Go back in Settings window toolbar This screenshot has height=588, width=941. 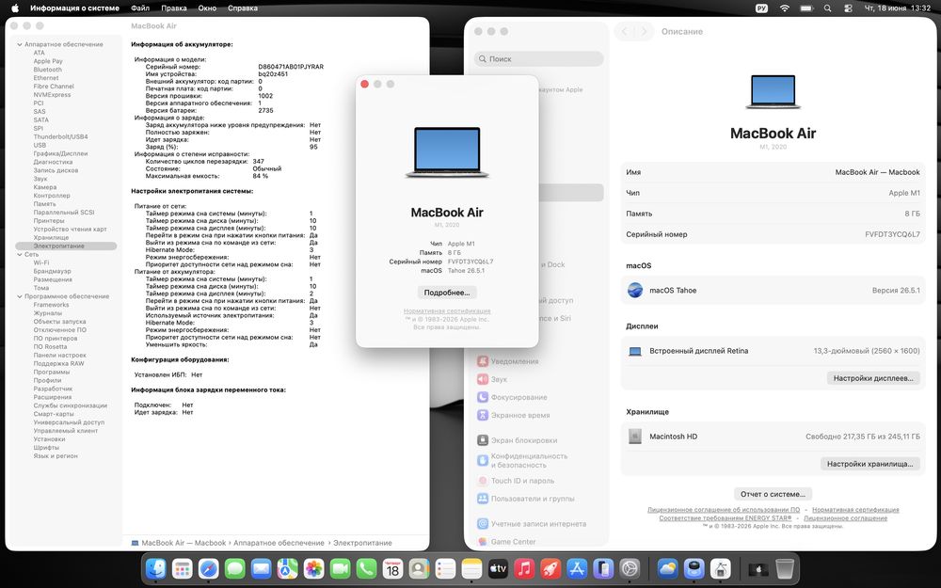pyautogui.click(x=624, y=31)
